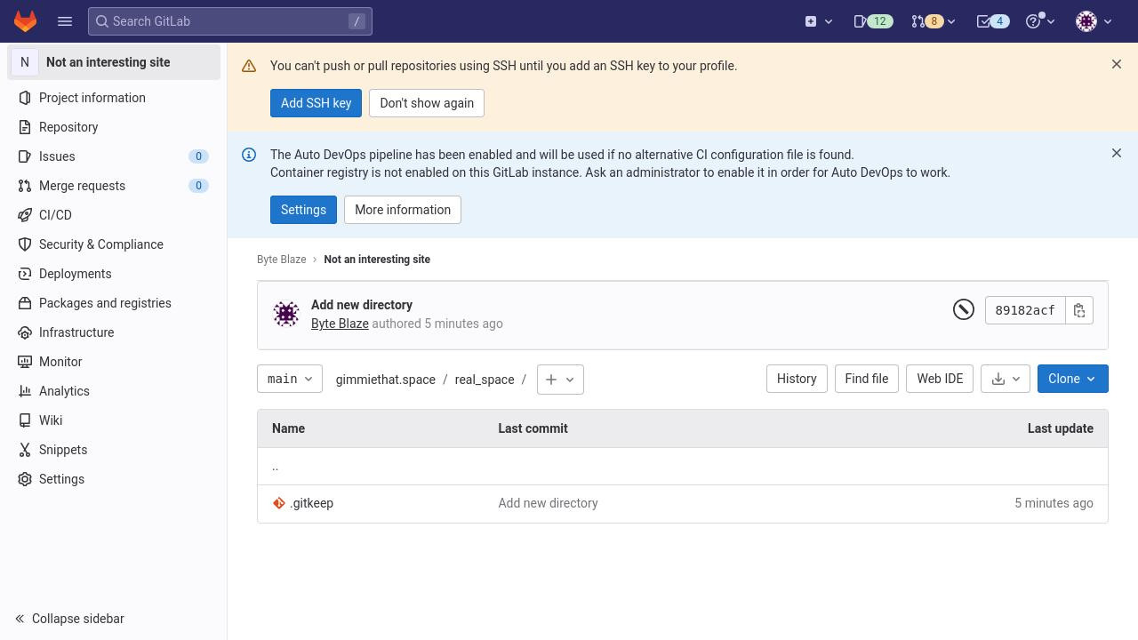Open merge requests icon showing 8
The height and width of the screenshot is (640, 1138).
933,21
